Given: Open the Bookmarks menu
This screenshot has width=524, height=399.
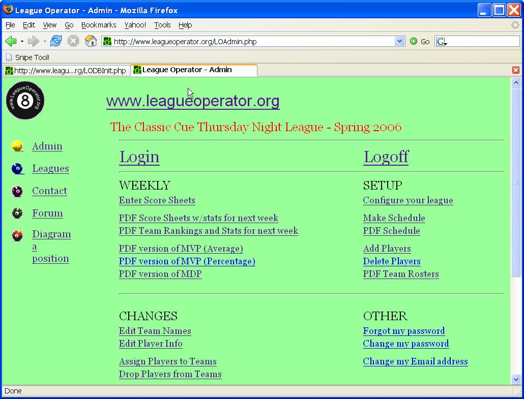Looking at the screenshot, I should point(99,25).
